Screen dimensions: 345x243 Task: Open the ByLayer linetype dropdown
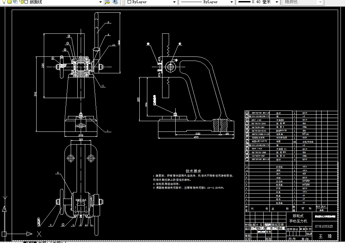point(231,2)
